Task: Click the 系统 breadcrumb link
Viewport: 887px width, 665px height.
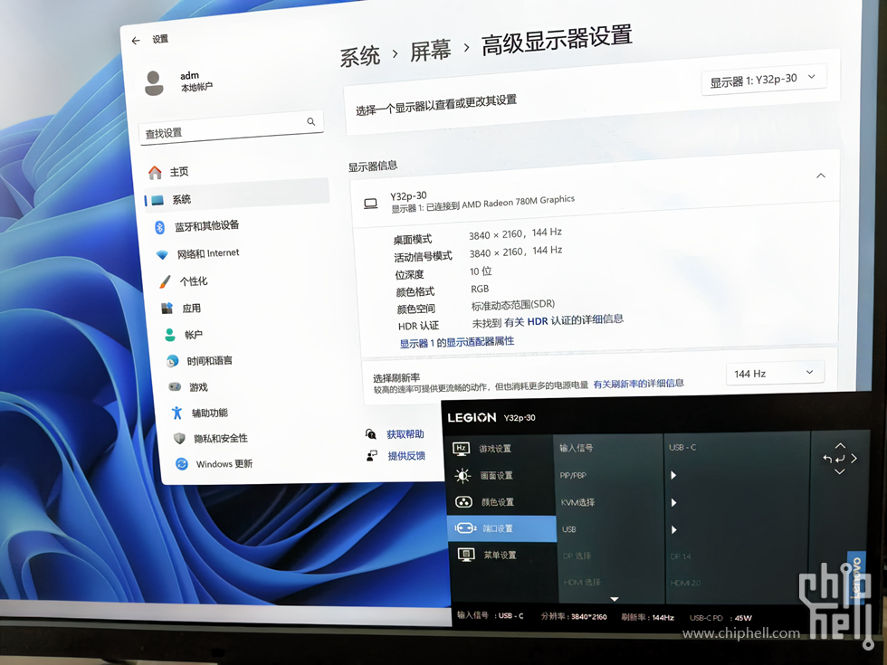Action: [x=360, y=56]
